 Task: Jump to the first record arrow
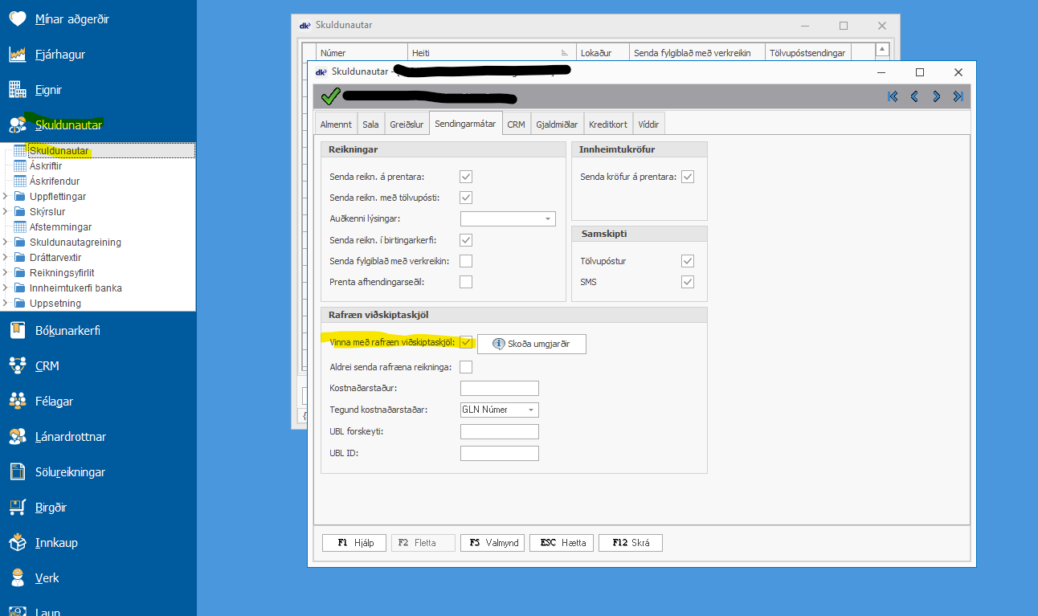(x=893, y=96)
